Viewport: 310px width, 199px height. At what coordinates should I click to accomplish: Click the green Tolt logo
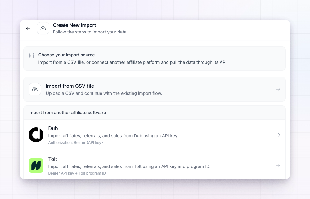(36, 166)
